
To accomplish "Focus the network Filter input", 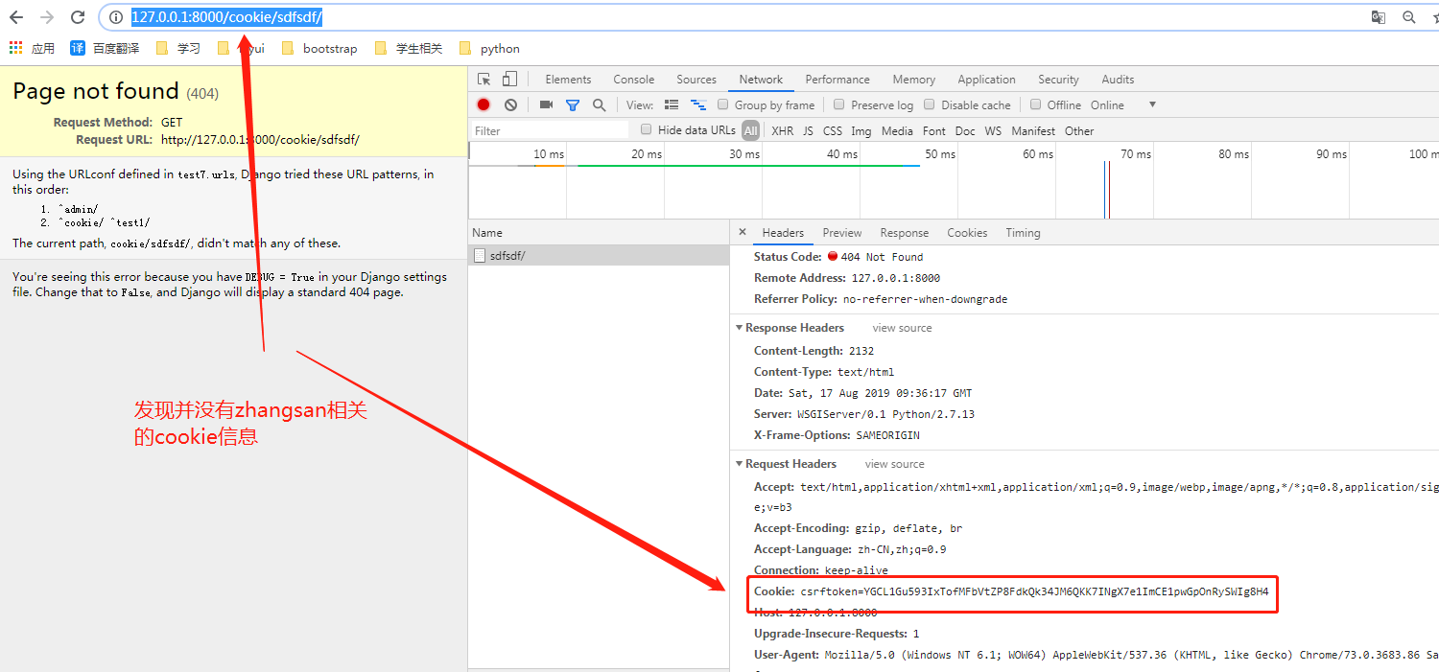I will tap(550, 130).
